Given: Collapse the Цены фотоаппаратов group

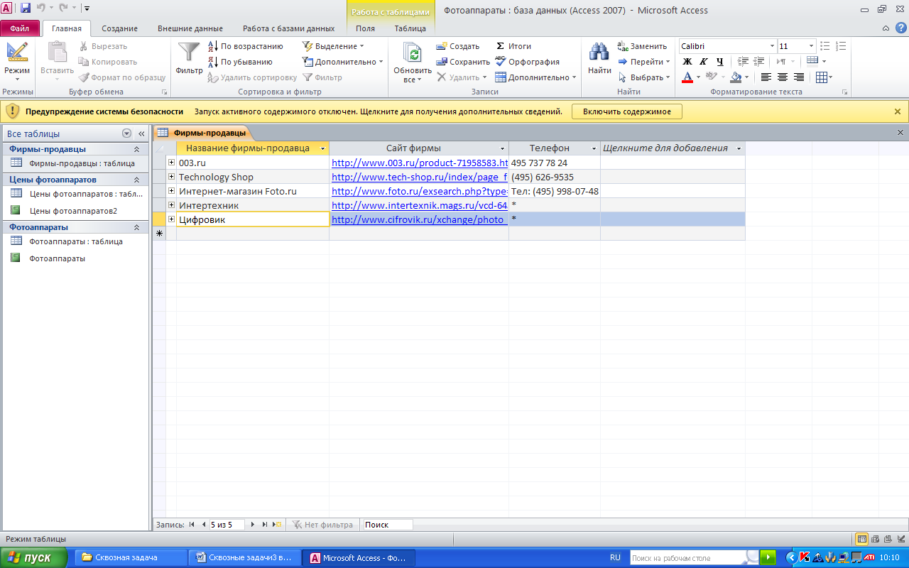Looking at the screenshot, I should coord(136,180).
